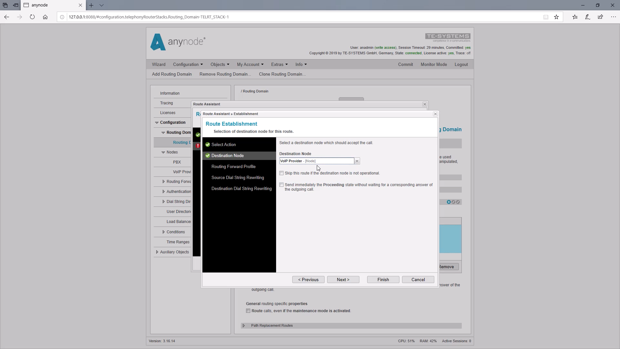Close the Route Assistant Establishment dialog
Viewport: 620px width, 349px height.
(435, 114)
